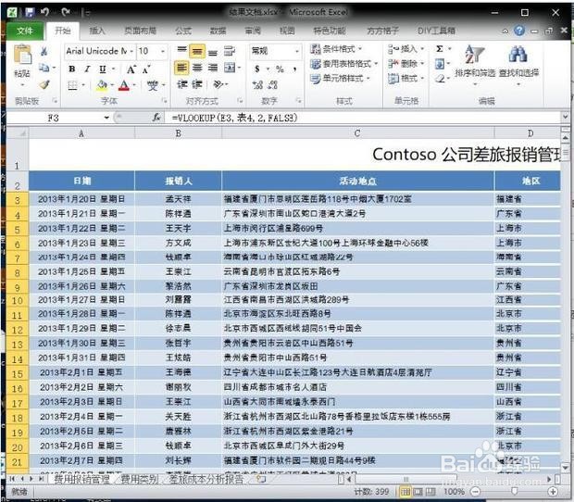Viewport: 574px width, 502px height.
Task: Open 查找和选择 find and select
Action: (518, 66)
